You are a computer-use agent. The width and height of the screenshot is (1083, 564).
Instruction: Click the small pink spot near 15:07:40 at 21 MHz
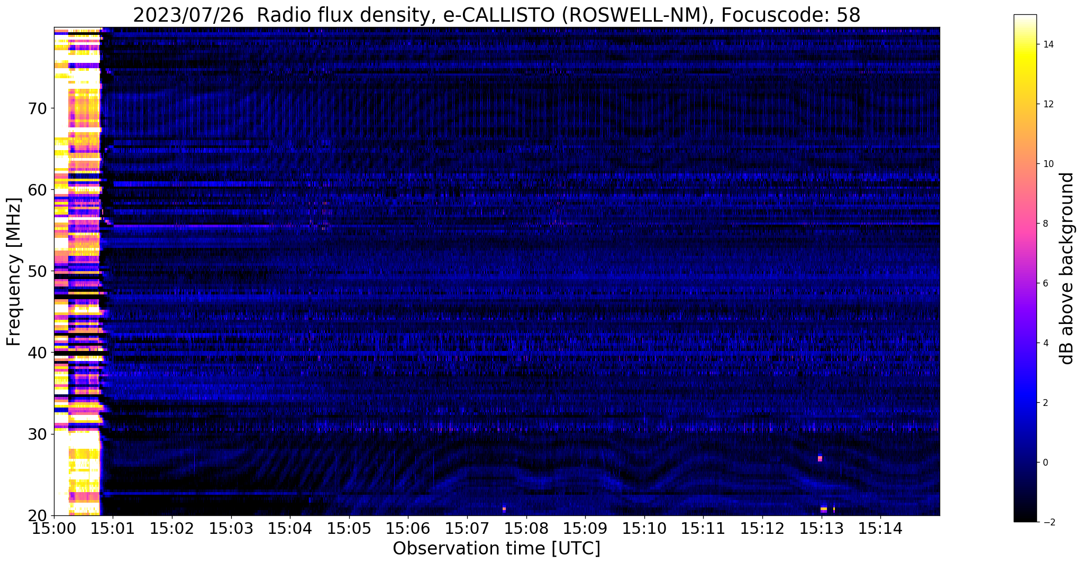pyautogui.click(x=504, y=510)
